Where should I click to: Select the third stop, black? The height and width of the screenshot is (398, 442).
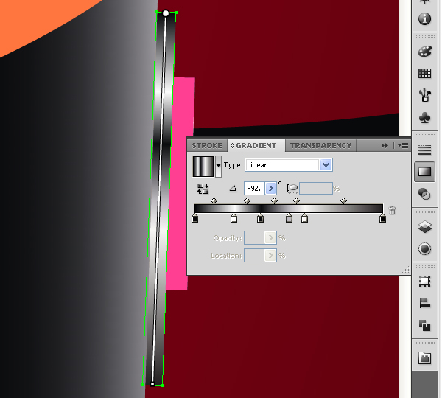(x=261, y=219)
